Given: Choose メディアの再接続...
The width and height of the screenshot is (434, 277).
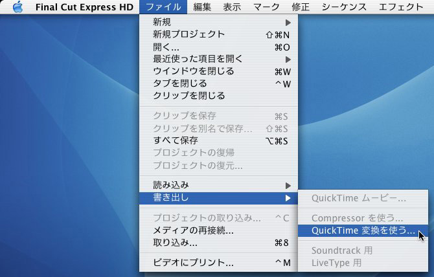Looking at the screenshot, I should pyautogui.click(x=218, y=230).
